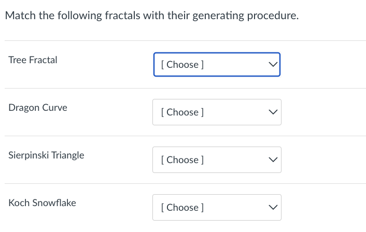Screen dimensions: 366x232
Task: Click the "Dragon Curve" label text
Action: (x=37, y=108)
